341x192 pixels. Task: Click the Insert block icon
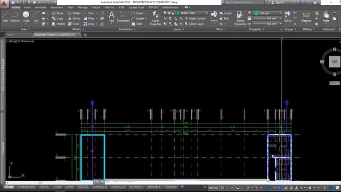[214, 17]
